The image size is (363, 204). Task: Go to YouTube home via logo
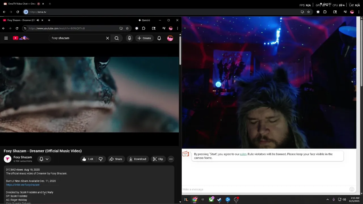pyautogui.click(x=21, y=38)
